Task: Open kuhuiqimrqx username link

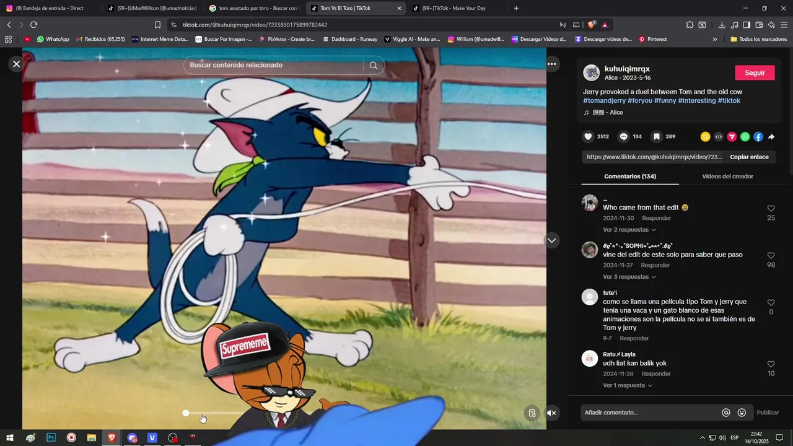Action: 627,69
